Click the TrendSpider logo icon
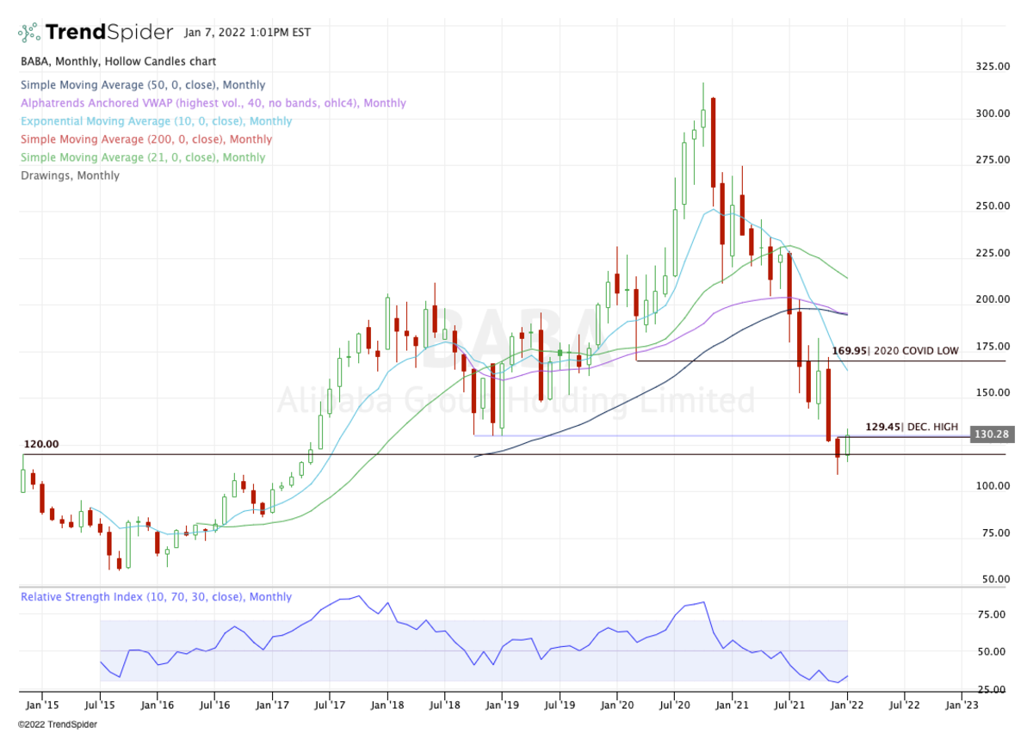 (28, 33)
